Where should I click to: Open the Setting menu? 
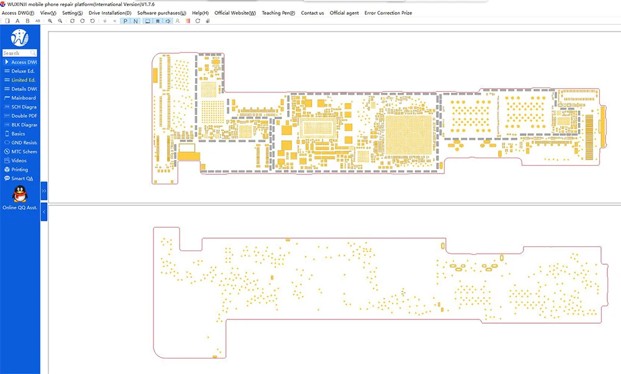tap(73, 13)
